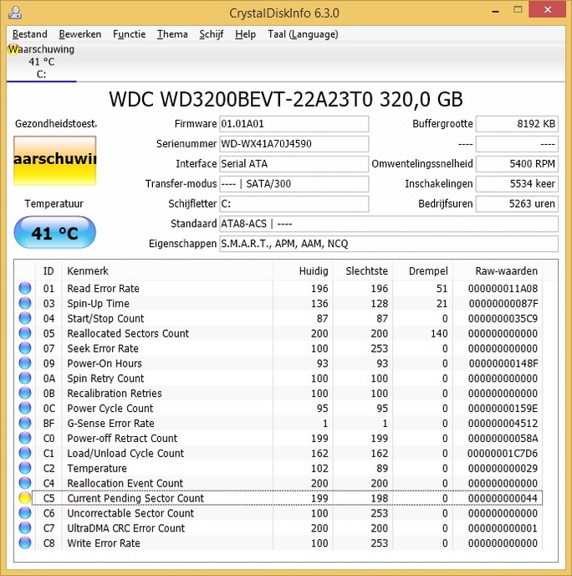
Task: Click the Interface field Serial ATA
Action: pos(294,164)
